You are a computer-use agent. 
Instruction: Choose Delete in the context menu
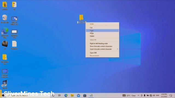[x=102, y=36]
